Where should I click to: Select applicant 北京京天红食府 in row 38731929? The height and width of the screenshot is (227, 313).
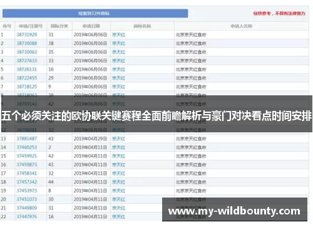point(191,35)
